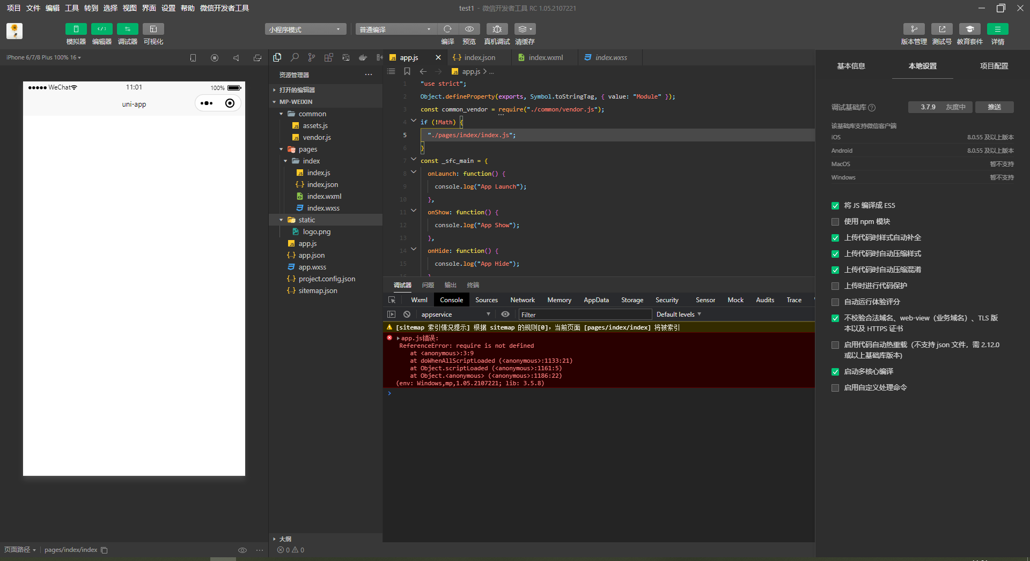Open search in sidebar
The width and height of the screenshot is (1030, 561).
295,57
